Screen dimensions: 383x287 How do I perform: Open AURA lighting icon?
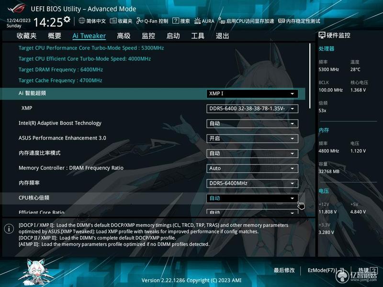tap(197, 21)
